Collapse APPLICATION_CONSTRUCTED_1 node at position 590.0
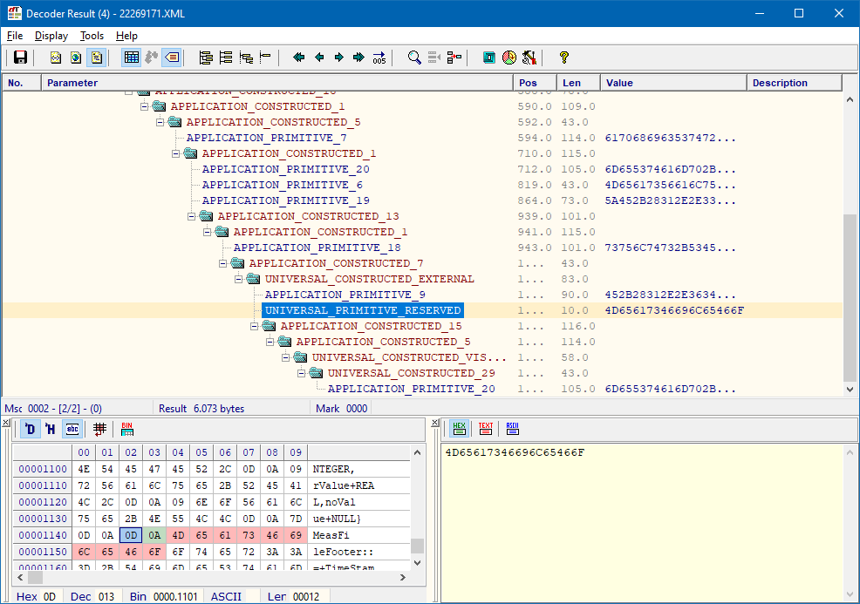 coord(144,106)
